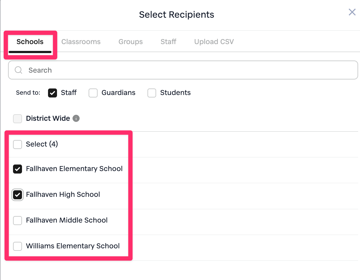360x280 pixels.
Task: Go to the Groups tab
Action: click(130, 42)
